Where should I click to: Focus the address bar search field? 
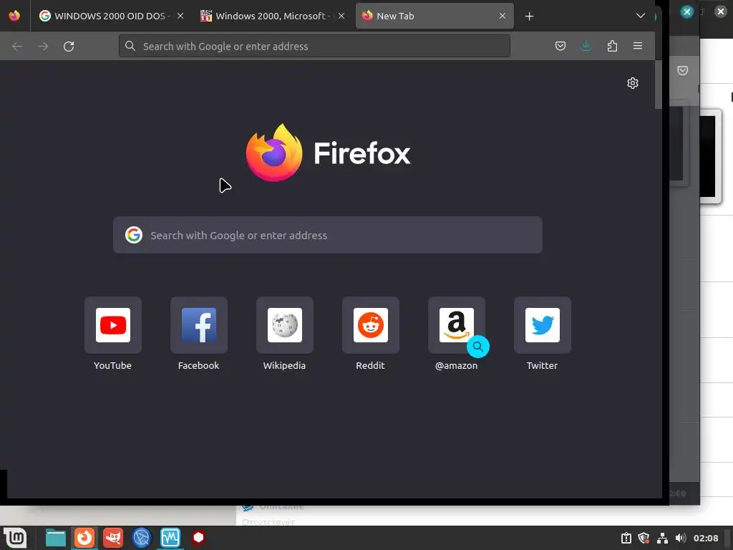[315, 47]
